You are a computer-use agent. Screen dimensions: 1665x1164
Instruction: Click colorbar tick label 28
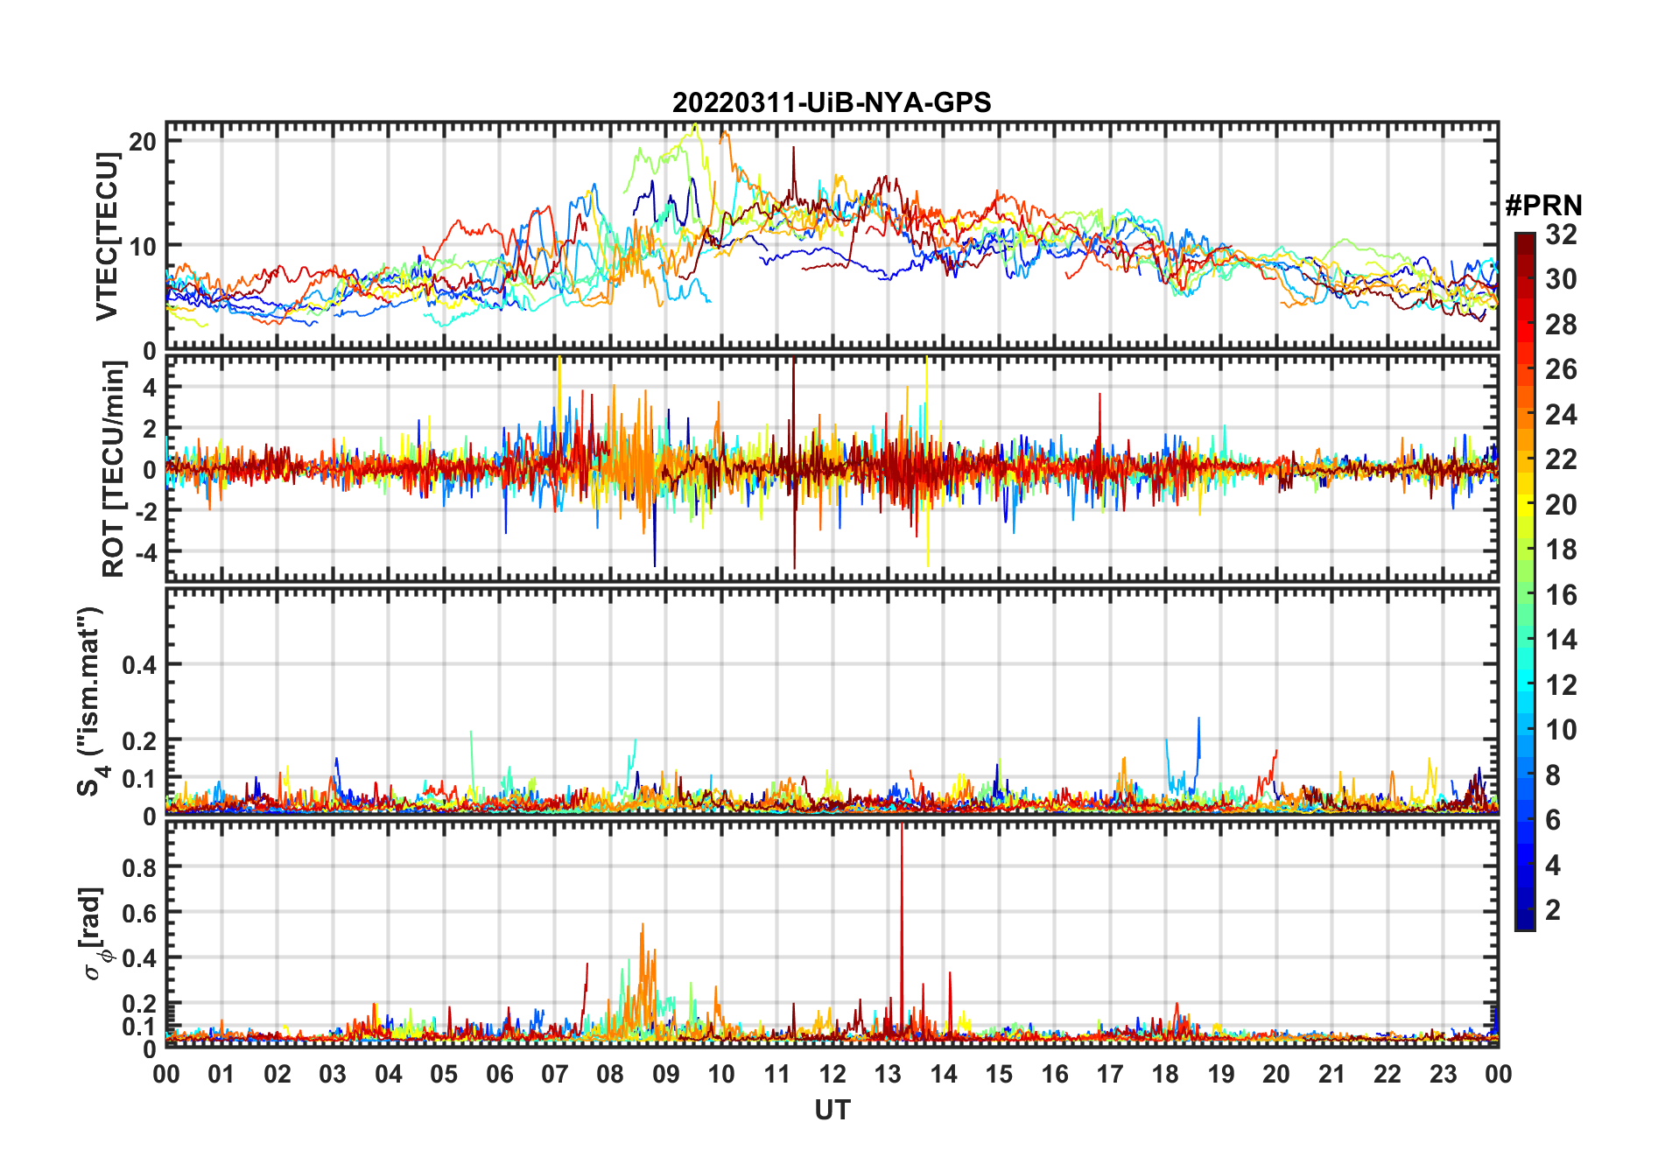[1561, 325]
